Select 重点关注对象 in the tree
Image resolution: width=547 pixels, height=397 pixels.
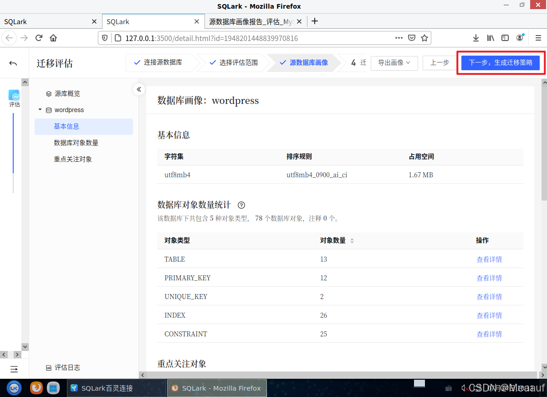[x=73, y=159]
